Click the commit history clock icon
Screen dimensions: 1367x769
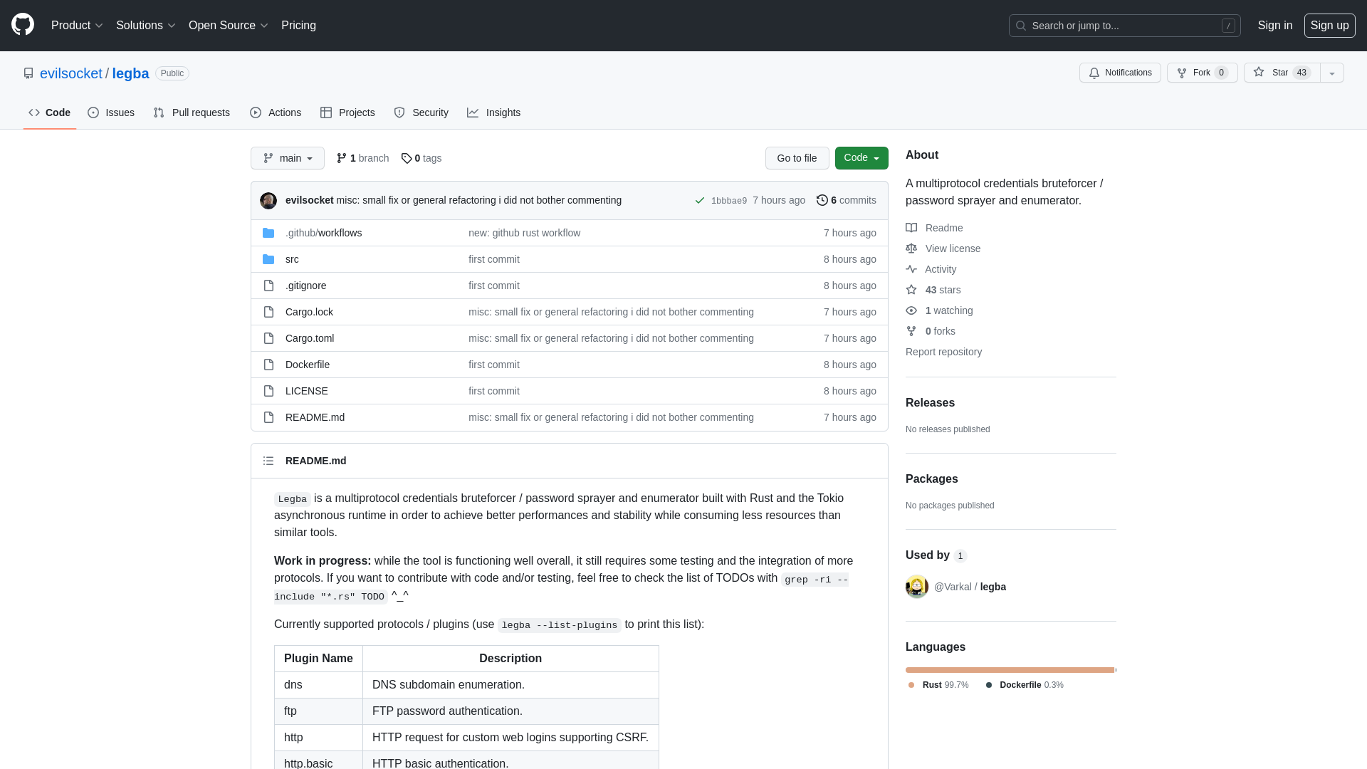tap(822, 200)
